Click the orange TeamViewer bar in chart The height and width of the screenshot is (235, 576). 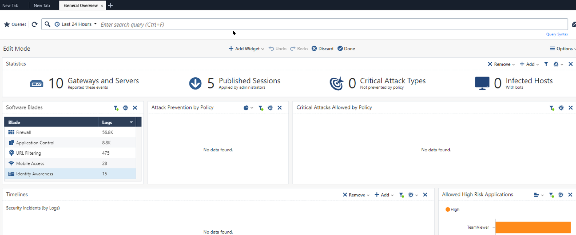[x=533, y=227]
